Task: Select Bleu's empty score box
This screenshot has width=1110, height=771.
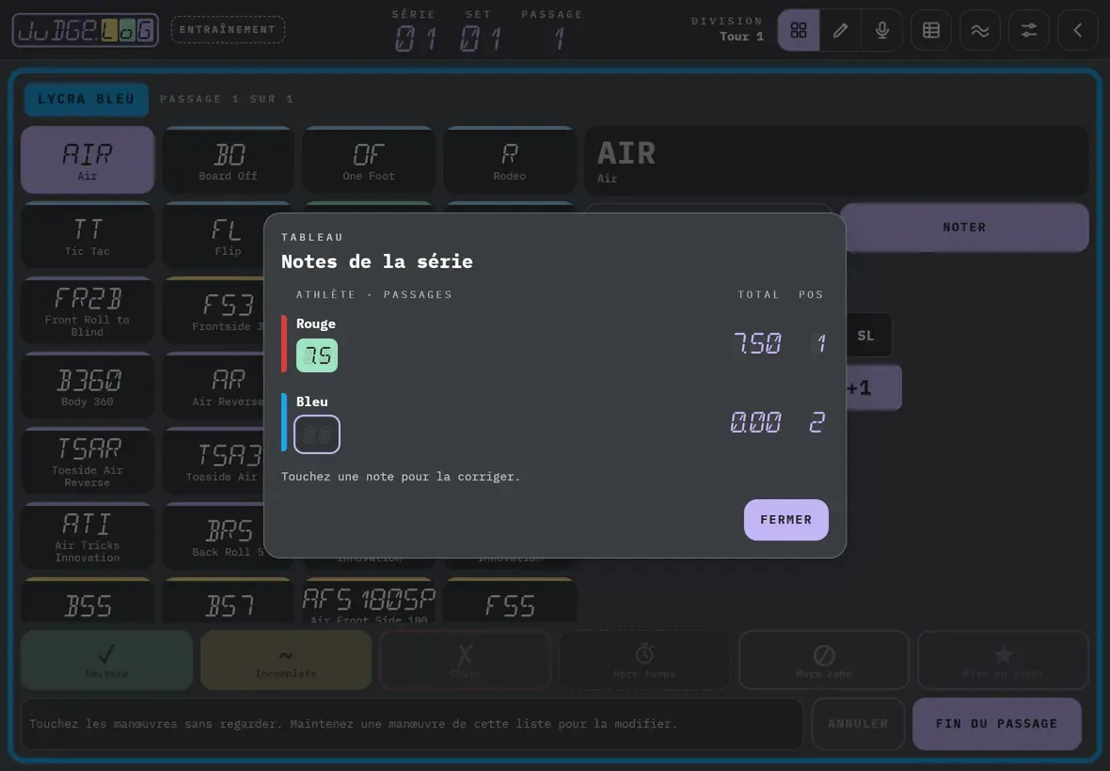Action: click(316, 433)
